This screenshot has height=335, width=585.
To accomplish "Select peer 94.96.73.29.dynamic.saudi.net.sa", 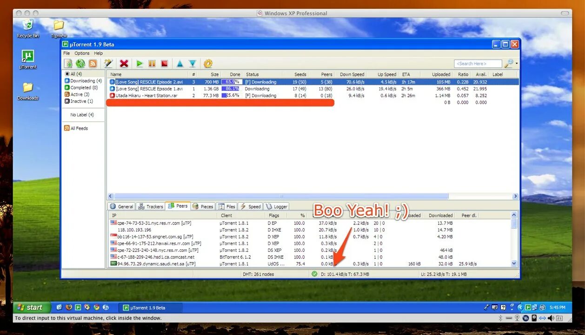I will [x=310, y=264].
